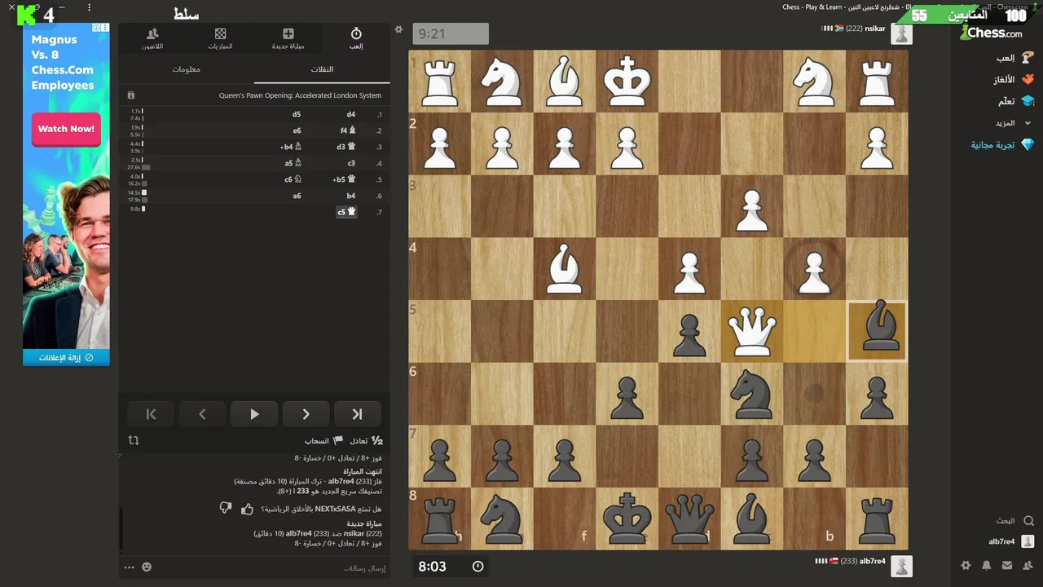Offer a draw (تعادل)
The height and width of the screenshot is (587, 1043).
(x=366, y=440)
